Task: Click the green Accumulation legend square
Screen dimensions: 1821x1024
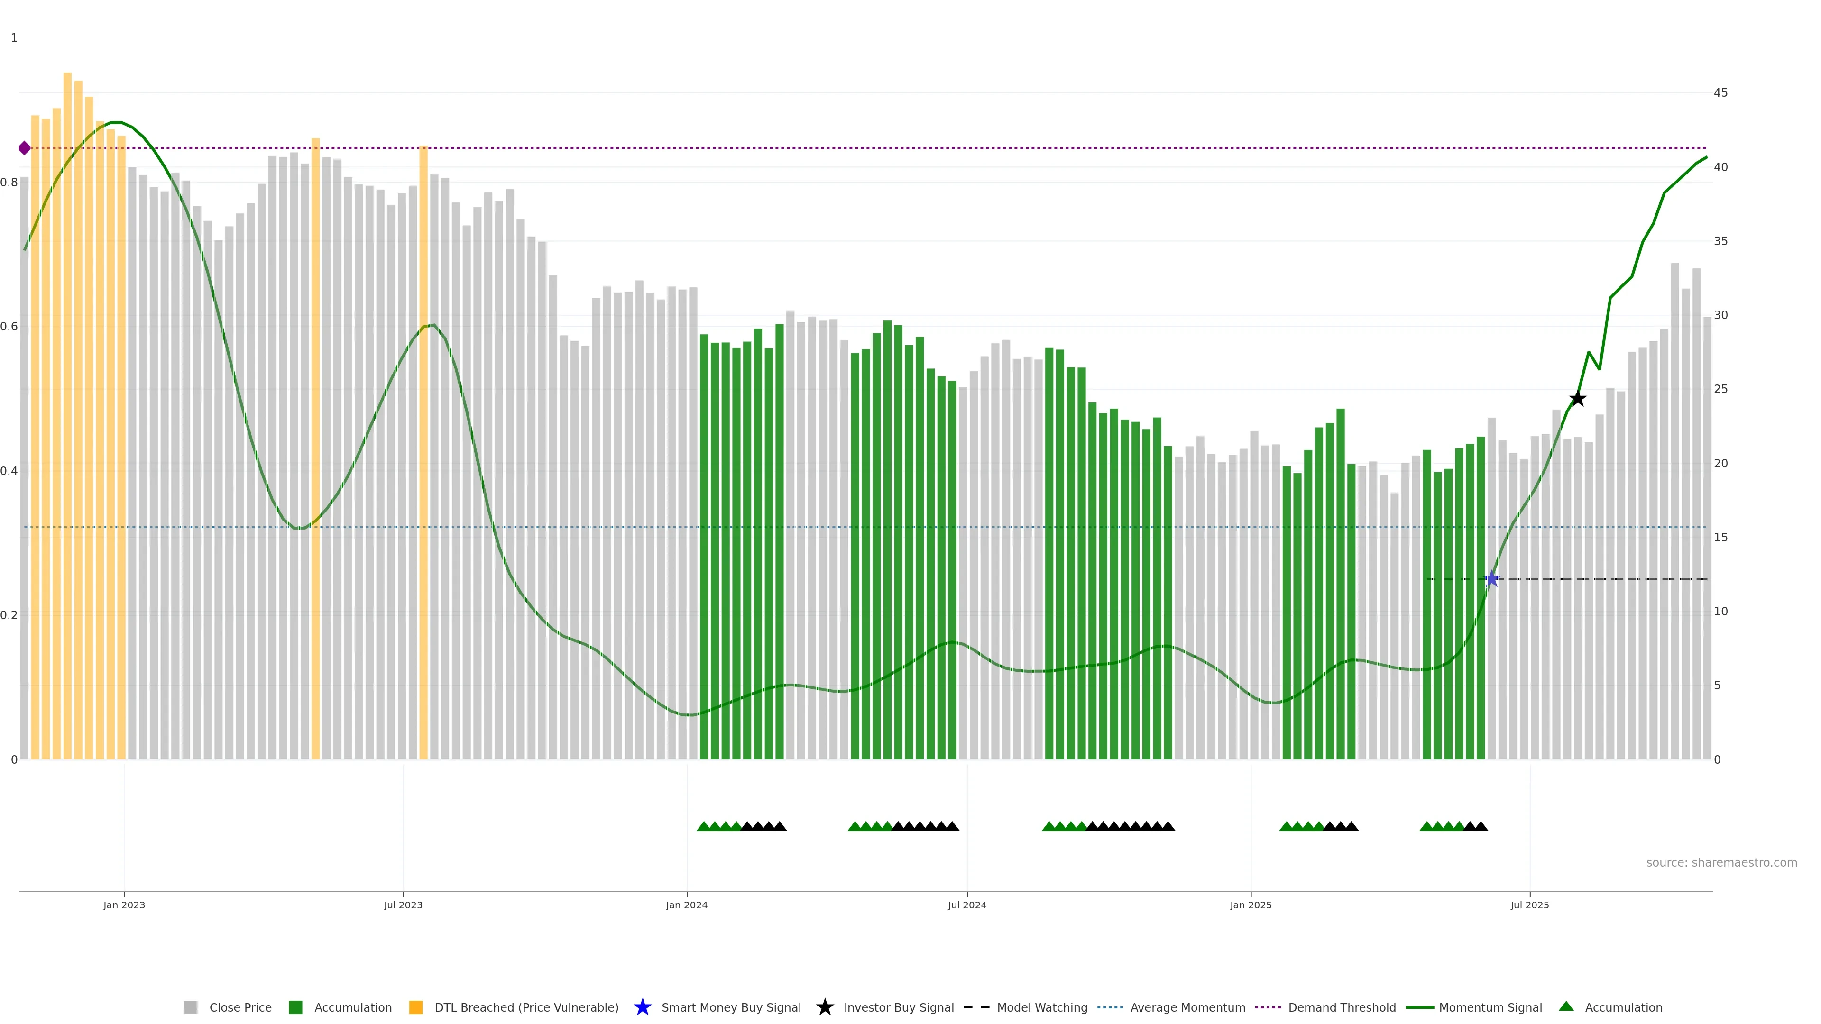Action: tap(295, 1007)
